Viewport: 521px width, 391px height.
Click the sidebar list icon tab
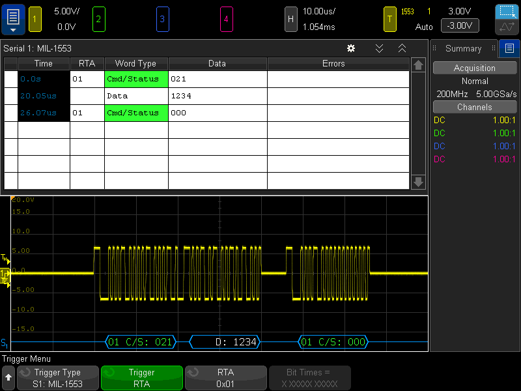tap(509, 48)
